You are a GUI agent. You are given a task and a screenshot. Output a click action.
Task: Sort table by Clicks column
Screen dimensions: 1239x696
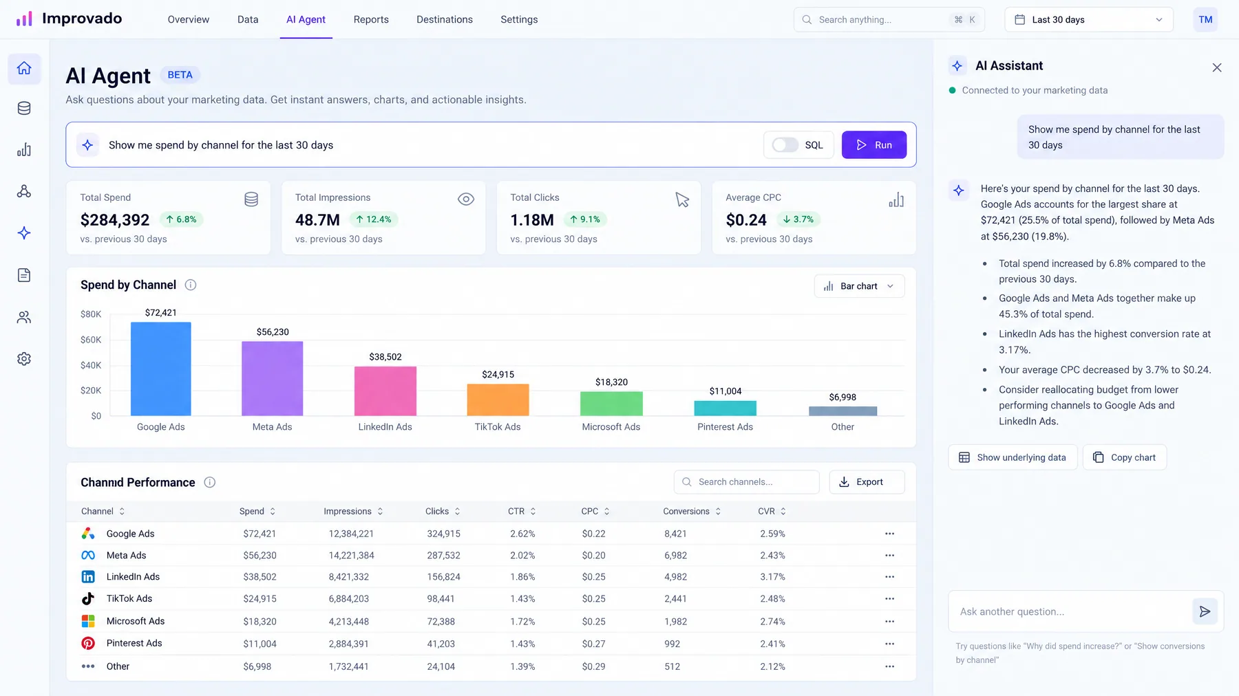pyautogui.click(x=443, y=511)
